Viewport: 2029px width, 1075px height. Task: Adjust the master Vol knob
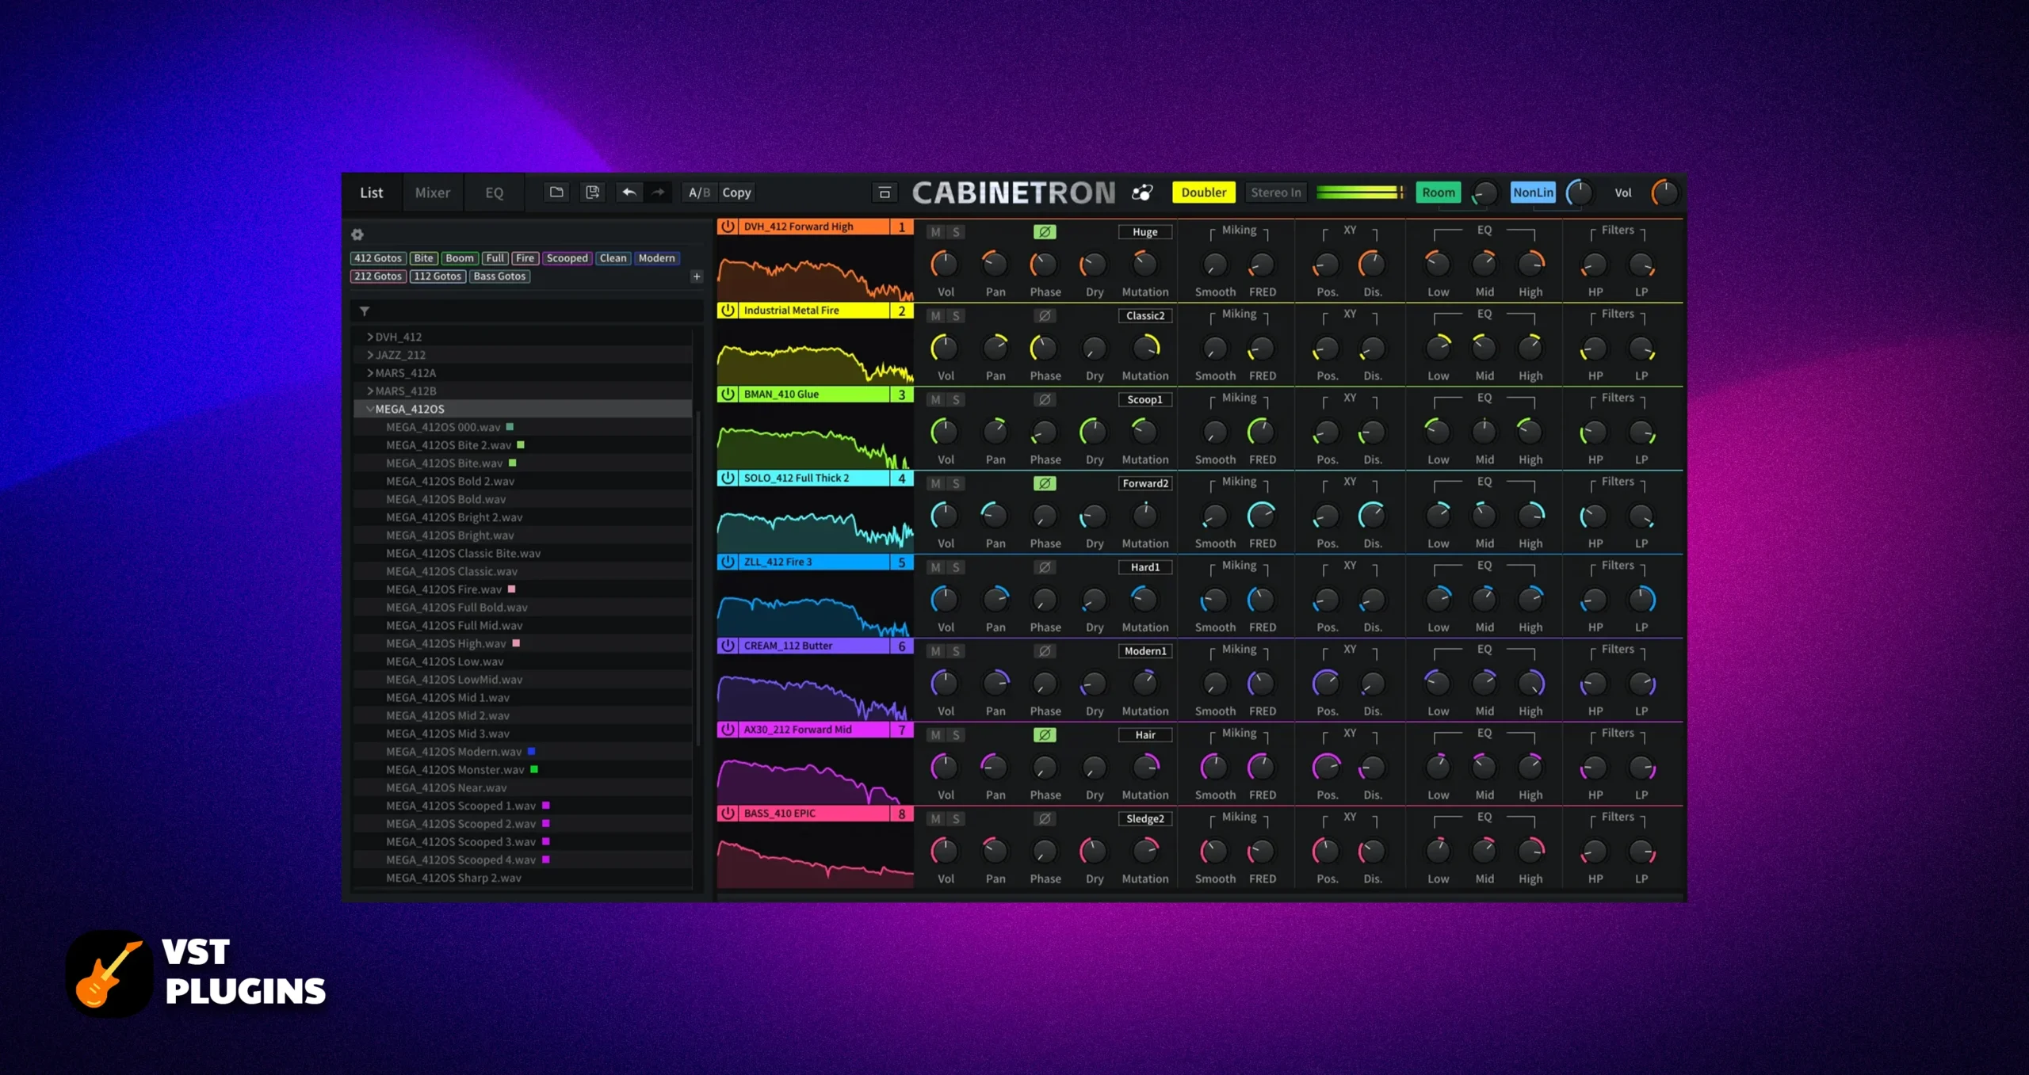point(1664,193)
